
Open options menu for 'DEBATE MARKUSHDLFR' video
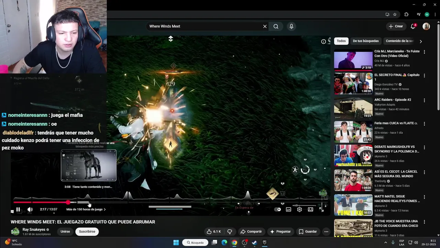tap(424, 147)
